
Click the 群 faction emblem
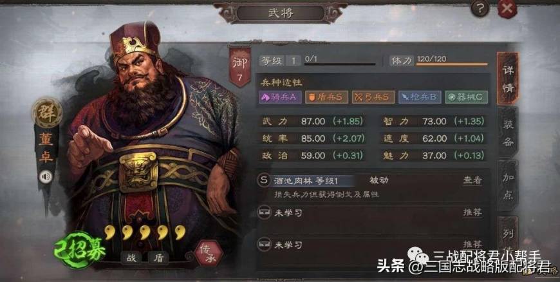47,112
